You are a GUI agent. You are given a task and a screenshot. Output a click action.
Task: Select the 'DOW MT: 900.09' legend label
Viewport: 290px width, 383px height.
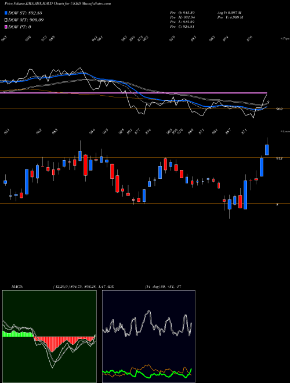coord(26,20)
